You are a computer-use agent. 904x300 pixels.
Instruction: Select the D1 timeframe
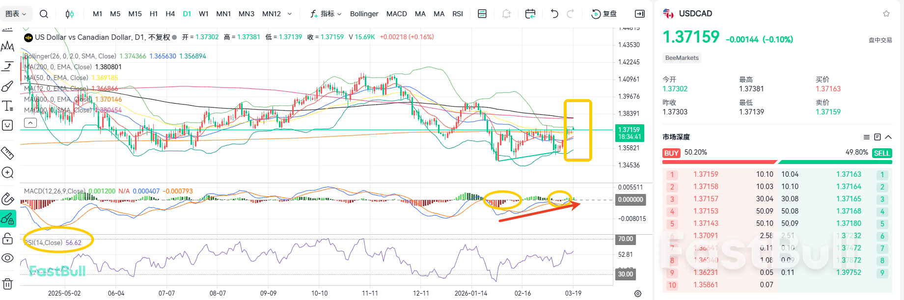click(x=187, y=14)
